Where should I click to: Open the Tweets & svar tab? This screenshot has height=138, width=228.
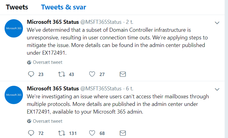pos(64,7)
